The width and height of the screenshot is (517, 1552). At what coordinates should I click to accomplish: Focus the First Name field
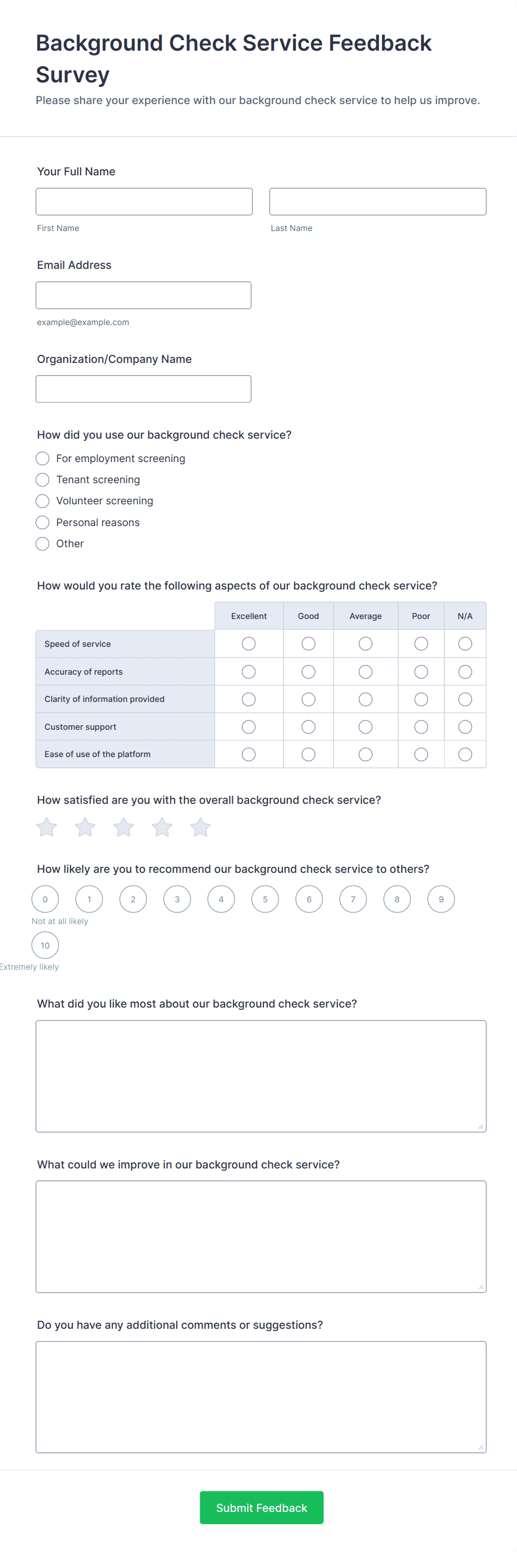click(x=144, y=202)
